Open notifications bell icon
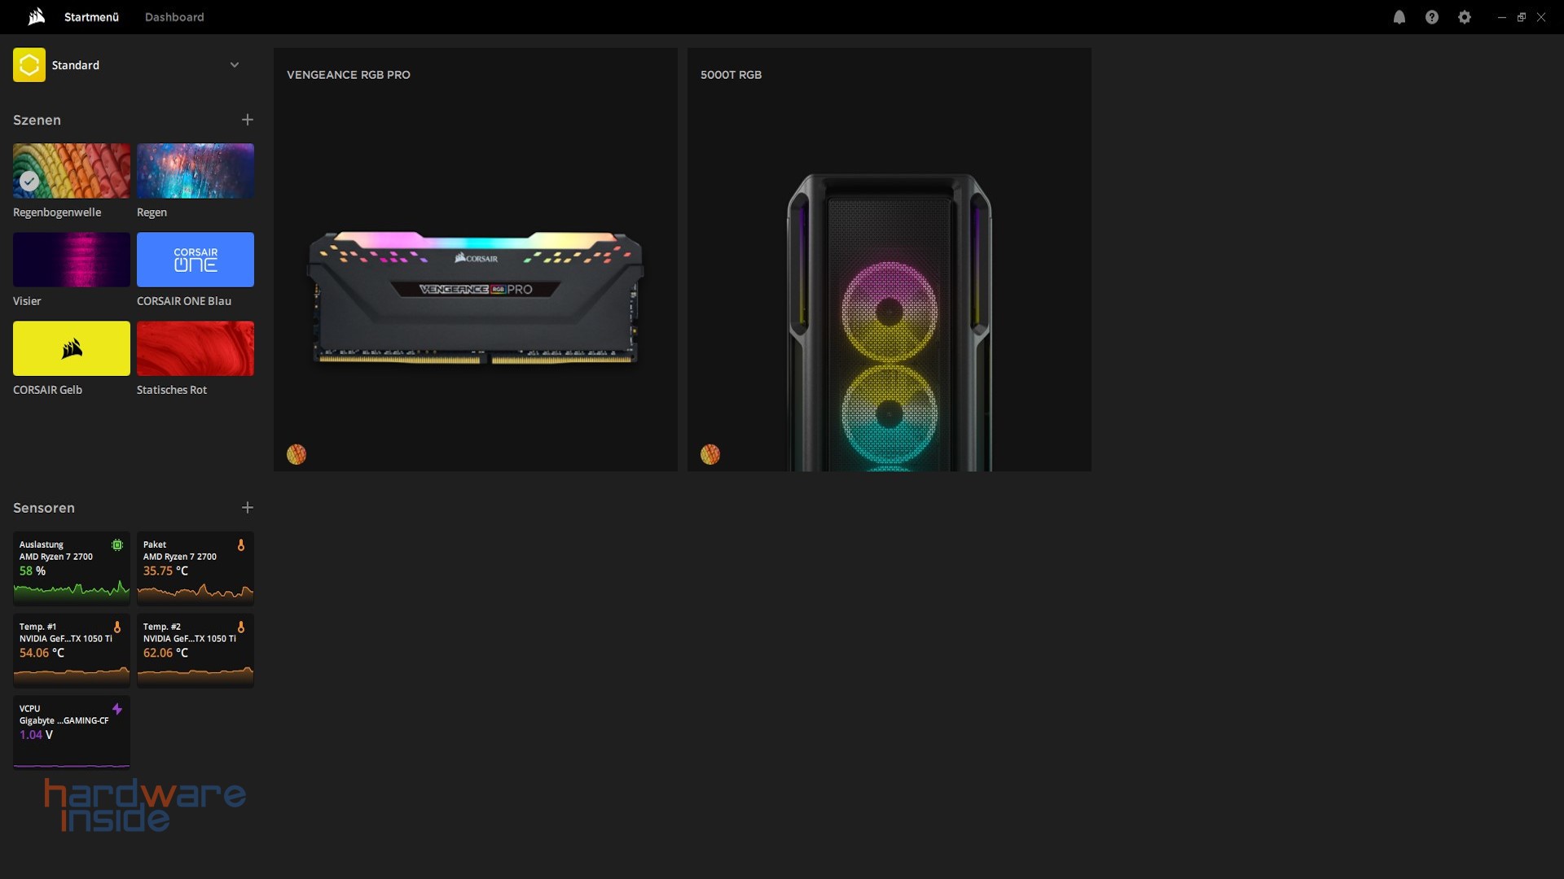This screenshot has height=879, width=1564. coord(1399,17)
